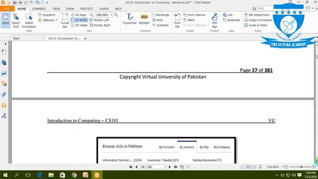Add a Bookmark

[232, 20]
